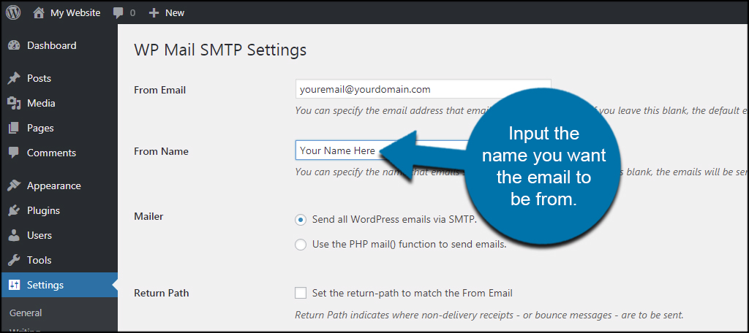Click My Website link in admin bar
The image size is (749, 333).
pos(75,13)
